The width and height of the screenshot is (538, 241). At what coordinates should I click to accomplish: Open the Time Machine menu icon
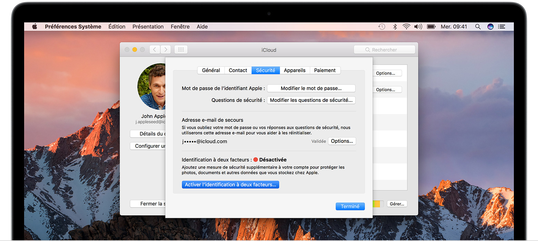381,27
